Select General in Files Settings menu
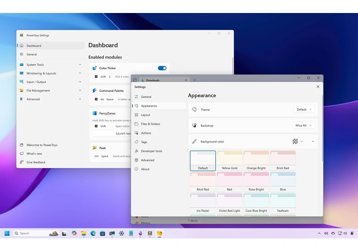Viewport: 358px width, 251px height. click(x=159, y=97)
